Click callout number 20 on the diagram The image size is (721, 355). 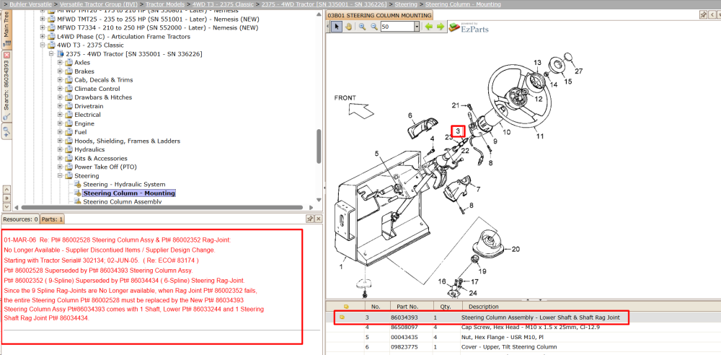(x=516, y=249)
